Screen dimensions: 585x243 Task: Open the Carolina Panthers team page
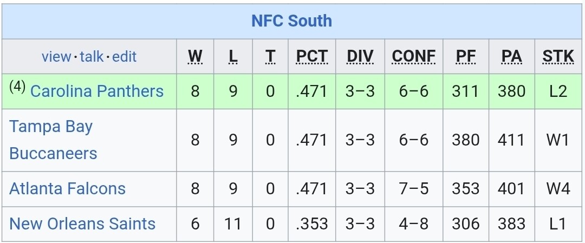96,91
